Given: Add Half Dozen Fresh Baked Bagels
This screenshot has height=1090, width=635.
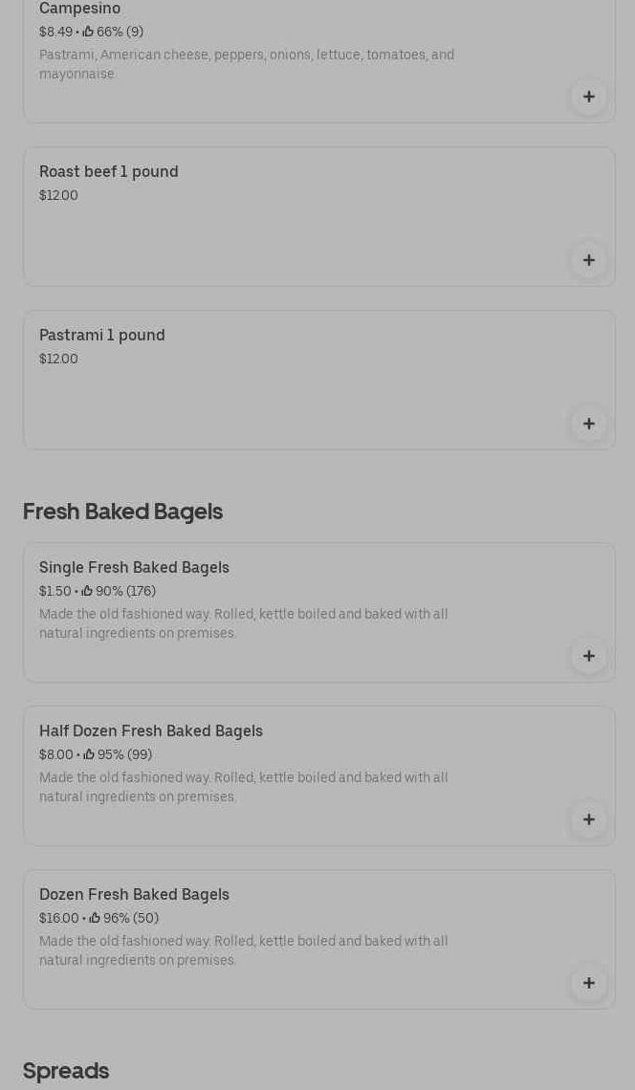Looking at the screenshot, I should click(588, 819).
